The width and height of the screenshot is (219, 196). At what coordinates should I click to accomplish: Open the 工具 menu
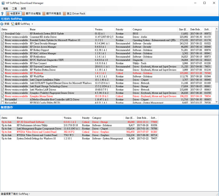pos(14,8)
